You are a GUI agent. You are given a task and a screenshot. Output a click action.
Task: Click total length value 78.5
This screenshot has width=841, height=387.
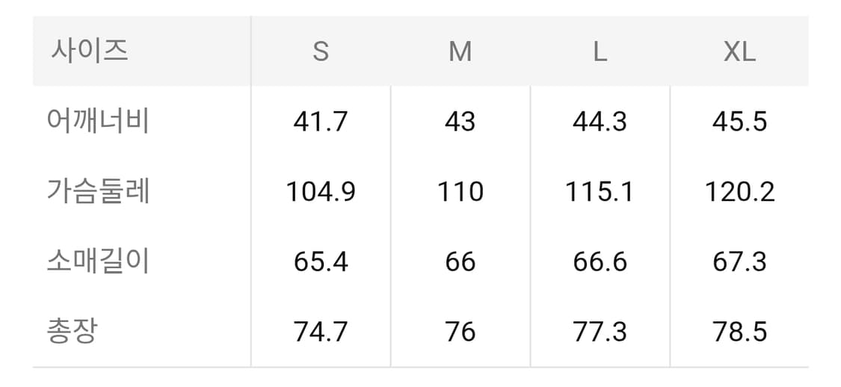739,332
